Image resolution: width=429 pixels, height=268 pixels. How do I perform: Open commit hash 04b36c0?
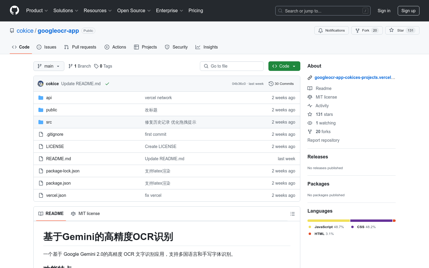coord(239,84)
